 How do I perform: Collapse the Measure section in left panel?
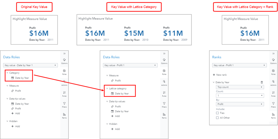(x=7, y=86)
